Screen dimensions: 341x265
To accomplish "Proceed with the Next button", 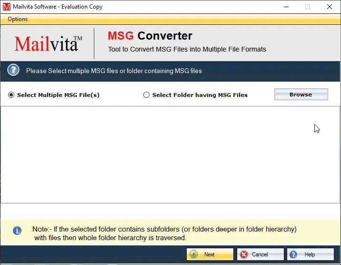I will 210,254.
